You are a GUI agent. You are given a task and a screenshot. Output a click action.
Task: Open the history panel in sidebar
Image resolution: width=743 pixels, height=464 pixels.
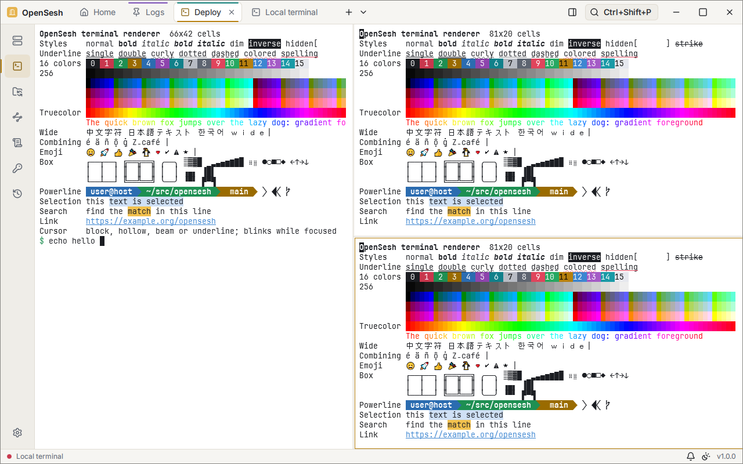point(17,194)
